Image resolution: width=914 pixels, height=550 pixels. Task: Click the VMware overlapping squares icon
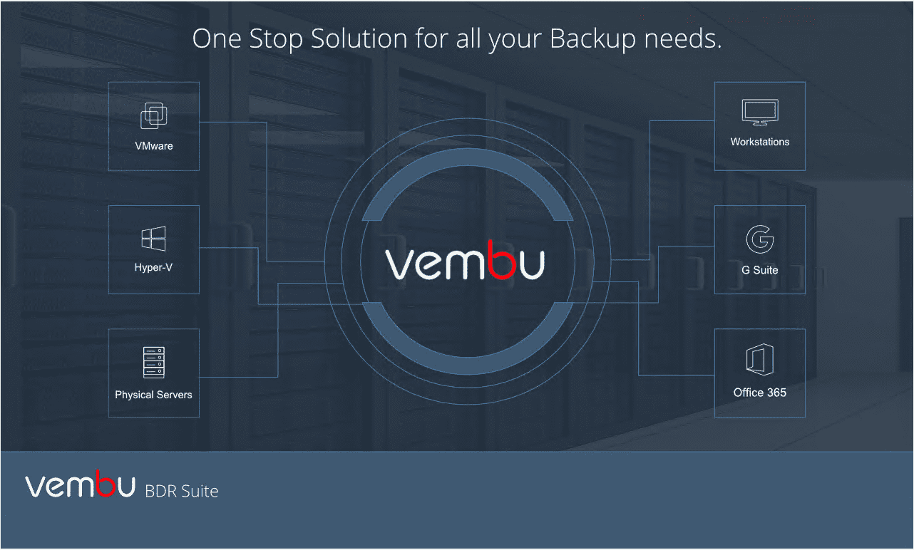click(x=154, y=116)
